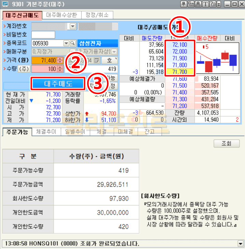
Task: Click inside the 비밀번호 password field
Action: pos(43,35)
